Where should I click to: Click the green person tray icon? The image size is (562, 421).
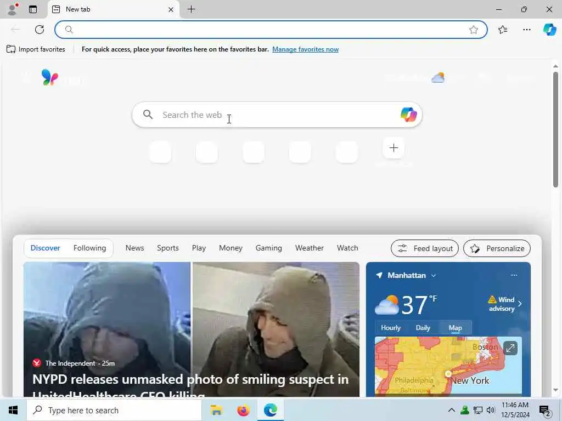(x=465, y=410)
